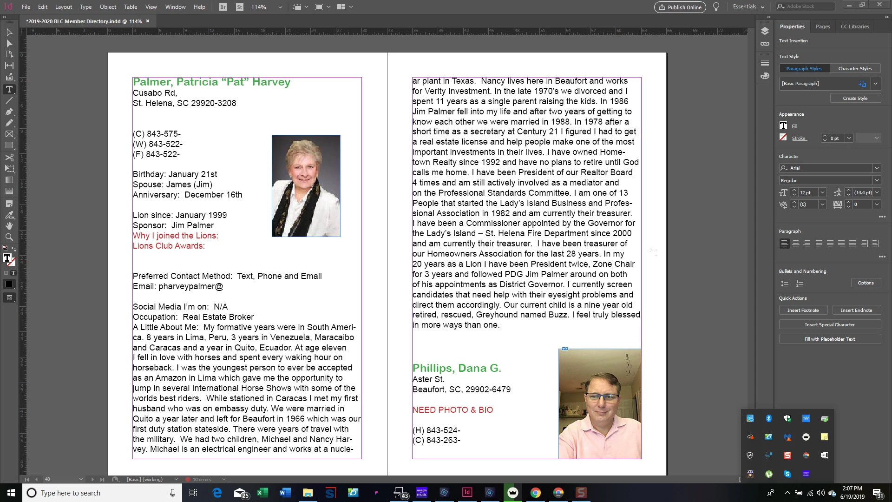This screenshot has height=502, width=892.
Task: Select the Direct Selection tool
Action: (9, 43)
